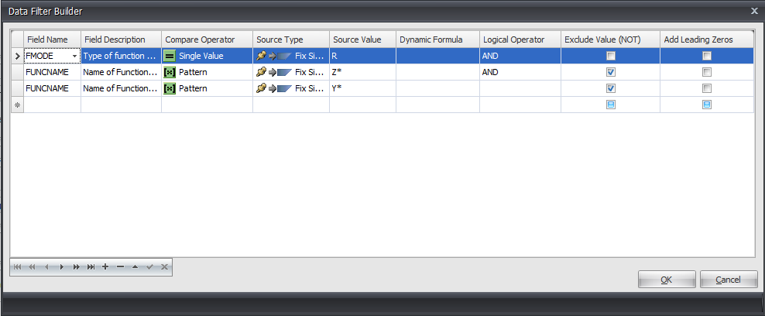The width and height of the screenshot is (765, 316).
Task: Sort by Field Name column header
Action: (x=52, y=39)
